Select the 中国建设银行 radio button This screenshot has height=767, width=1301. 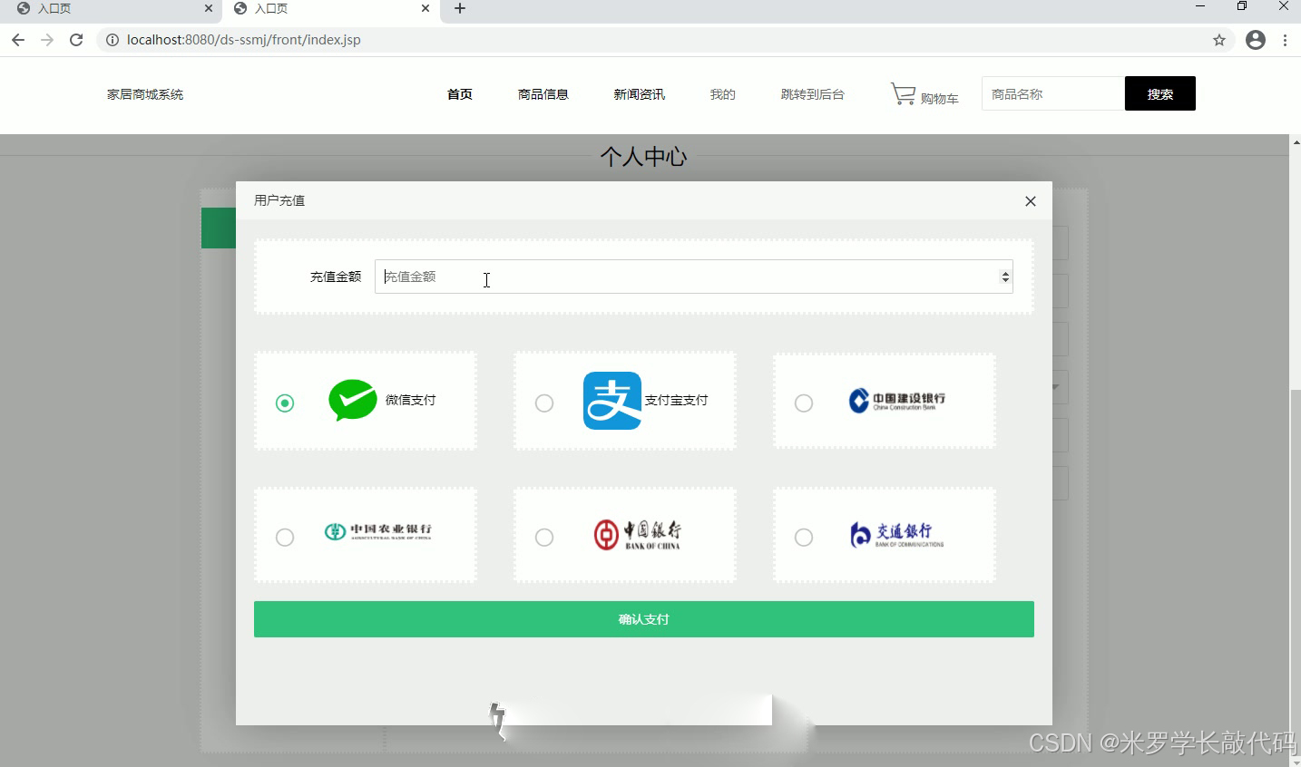[x=804, y=403]
